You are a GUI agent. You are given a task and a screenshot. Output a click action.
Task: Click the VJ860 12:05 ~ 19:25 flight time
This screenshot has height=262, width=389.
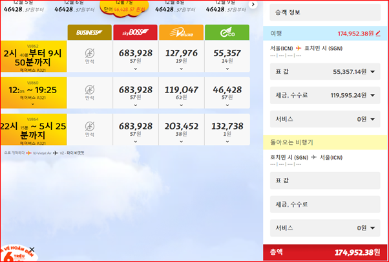coord(33,90)
